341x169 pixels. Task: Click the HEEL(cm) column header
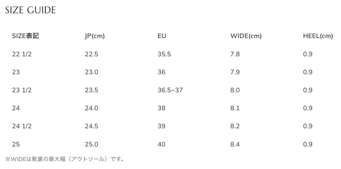318,36
